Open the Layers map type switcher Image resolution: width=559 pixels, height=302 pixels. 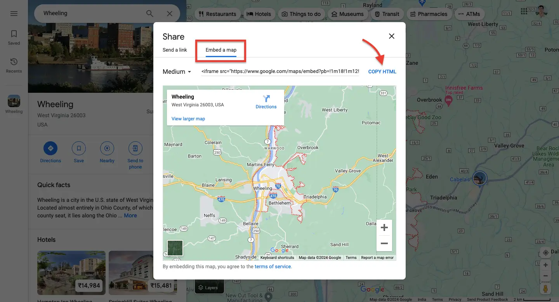pyautogui.click(x=209, y=287)
